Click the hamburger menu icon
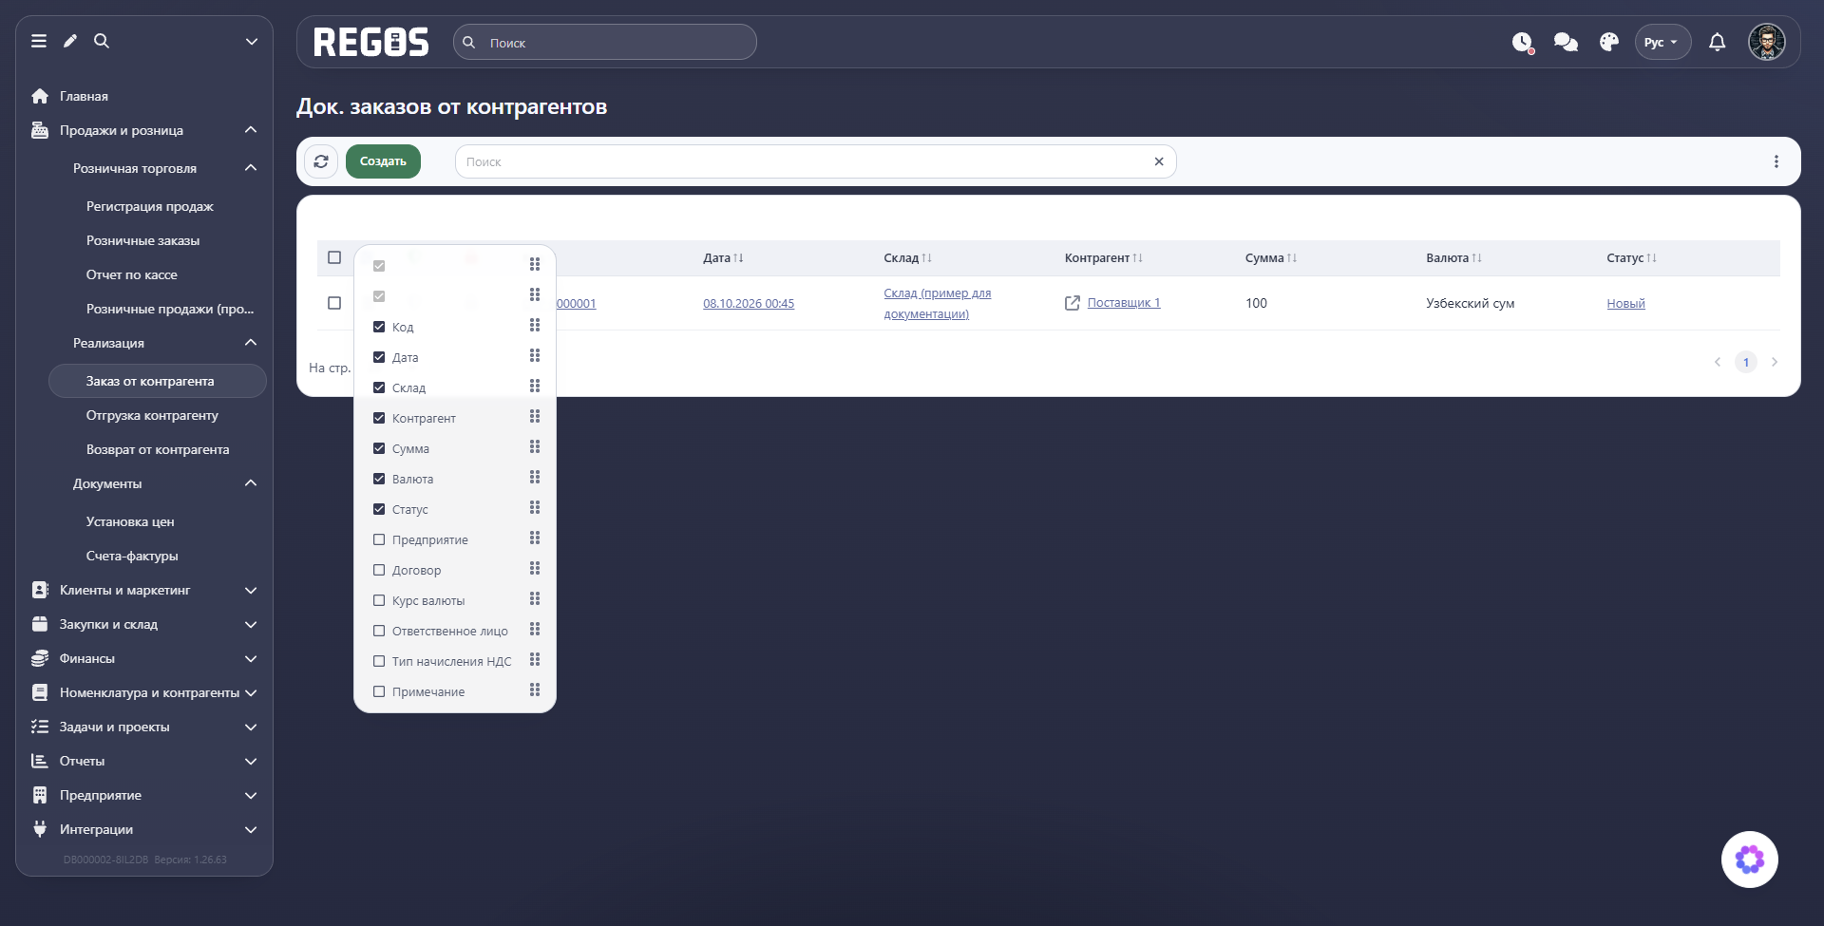 (39, 41)
